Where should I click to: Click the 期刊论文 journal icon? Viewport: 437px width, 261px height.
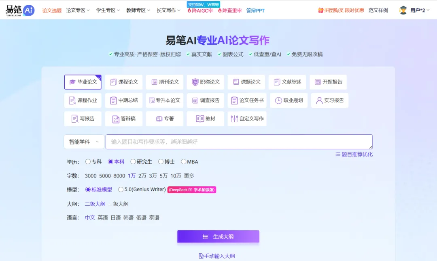[x=154, y=82]
